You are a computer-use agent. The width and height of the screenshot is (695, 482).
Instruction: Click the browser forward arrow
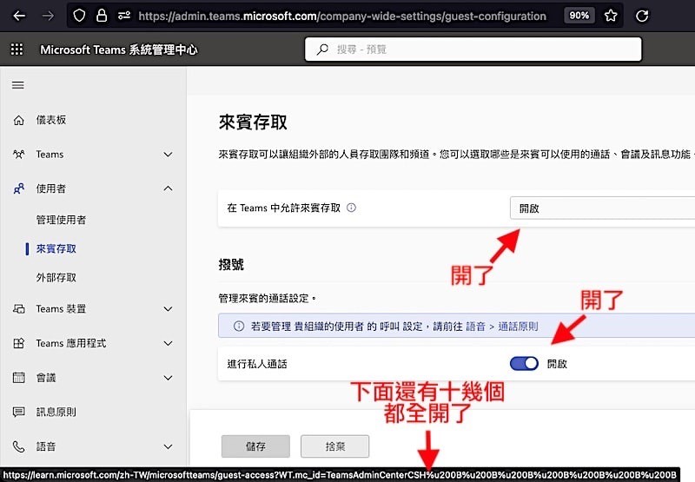tap(48, 16)
